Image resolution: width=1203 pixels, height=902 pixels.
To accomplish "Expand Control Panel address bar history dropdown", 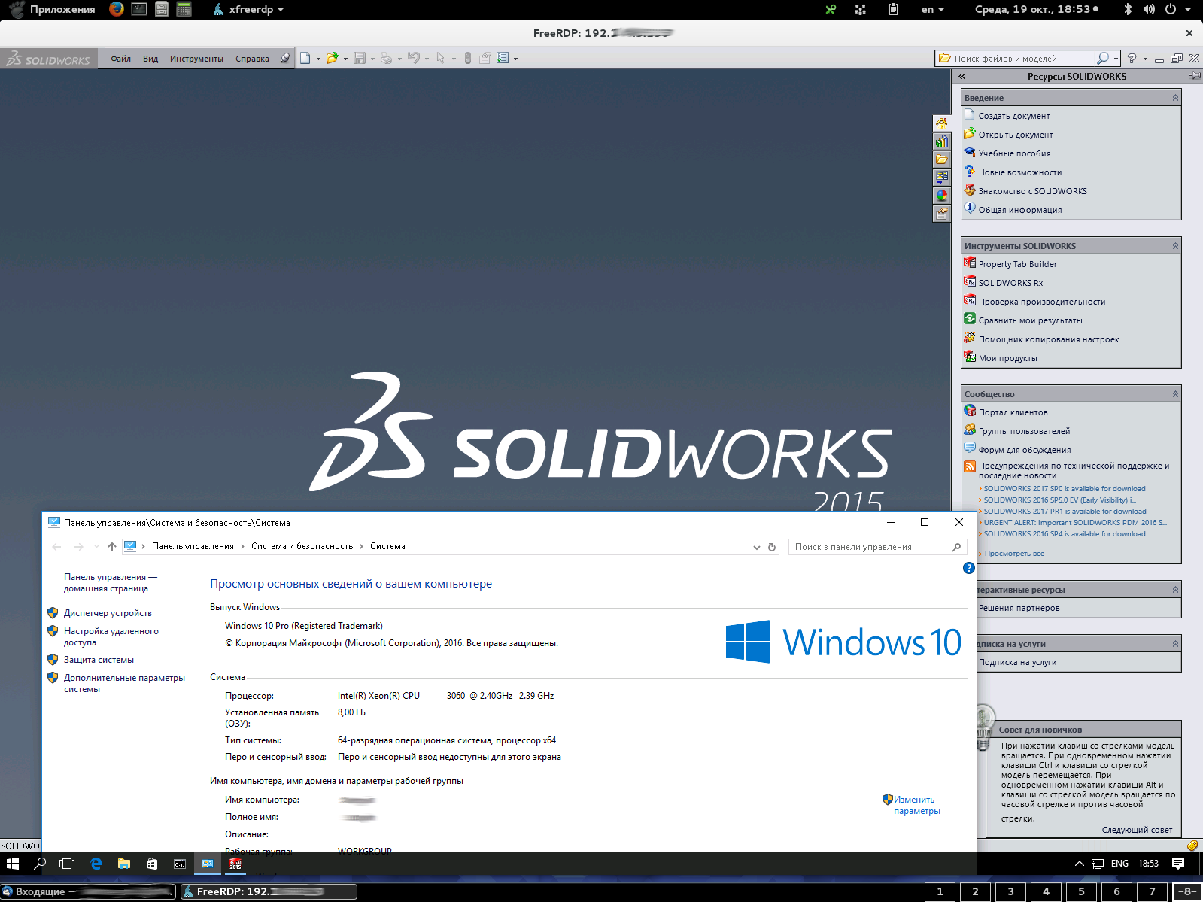I will 756,547.
